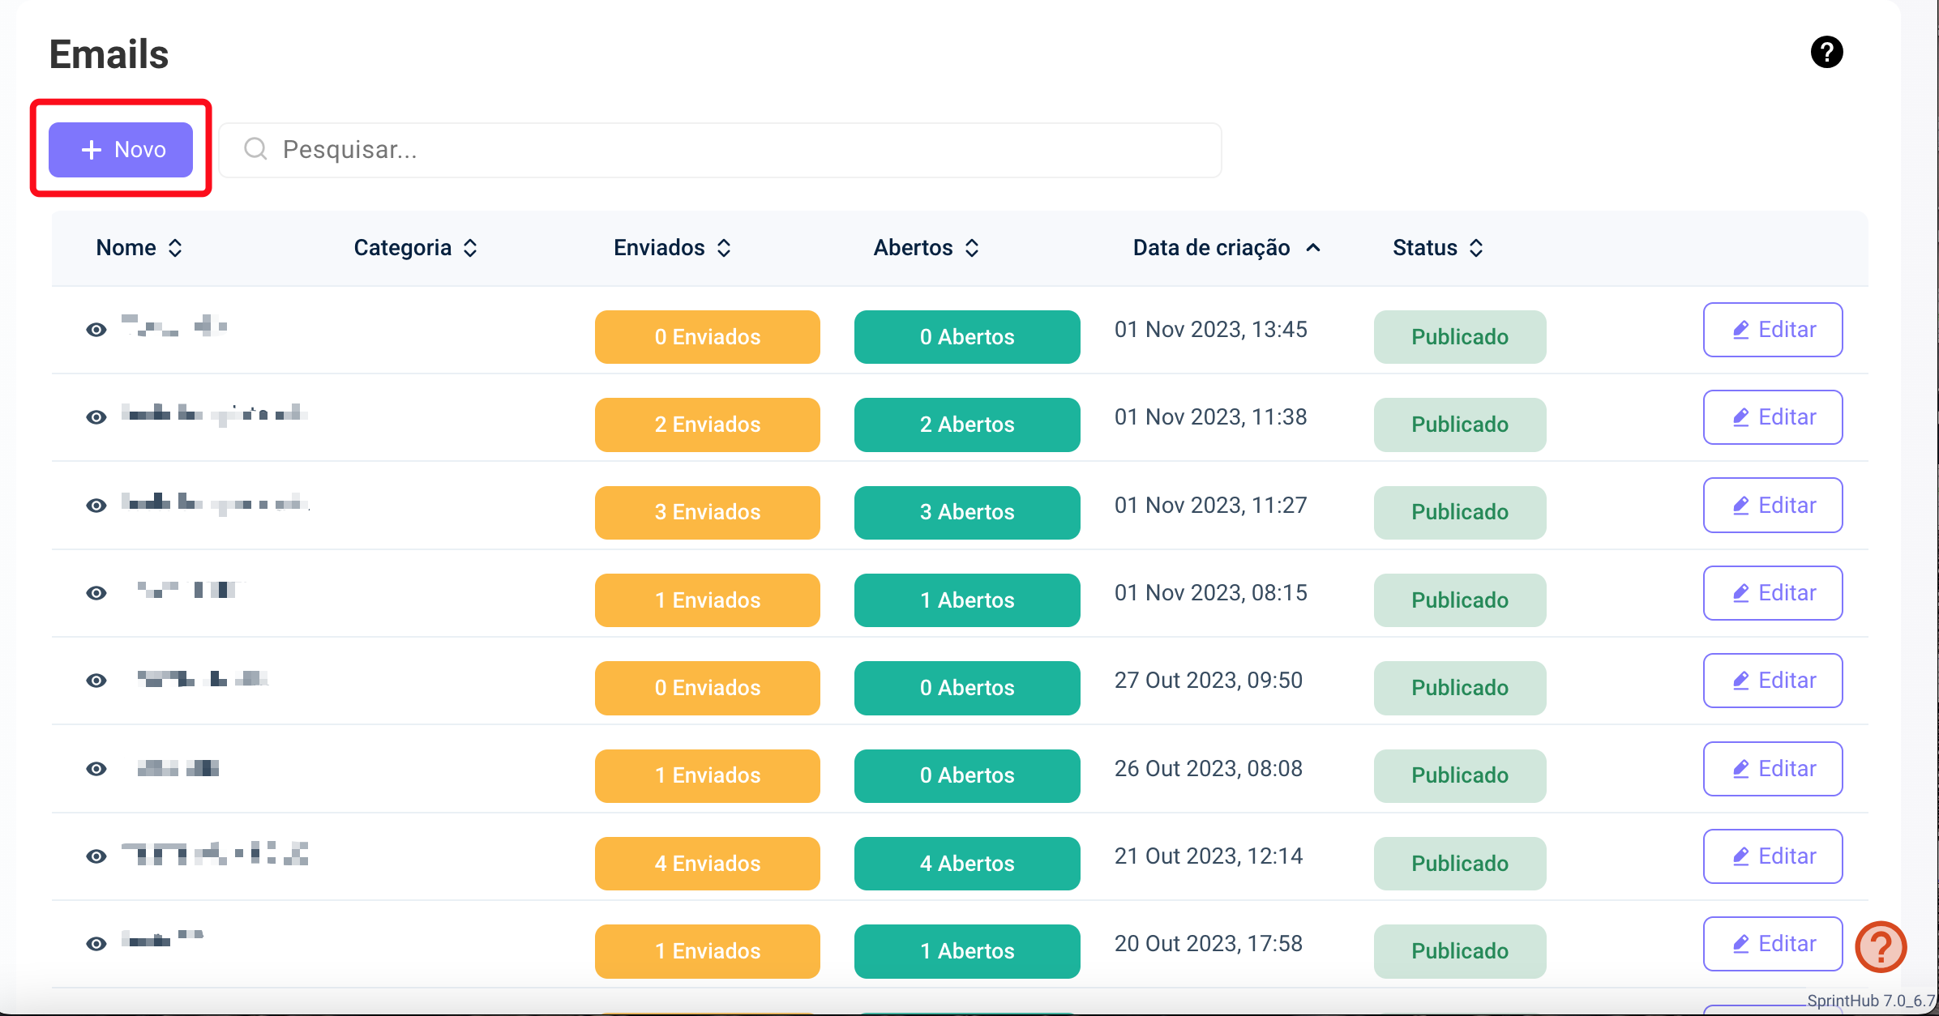Screen dimensions: 1939x1016
Task: Click the black help icon near the Emails title
Action: point(1826,53)
